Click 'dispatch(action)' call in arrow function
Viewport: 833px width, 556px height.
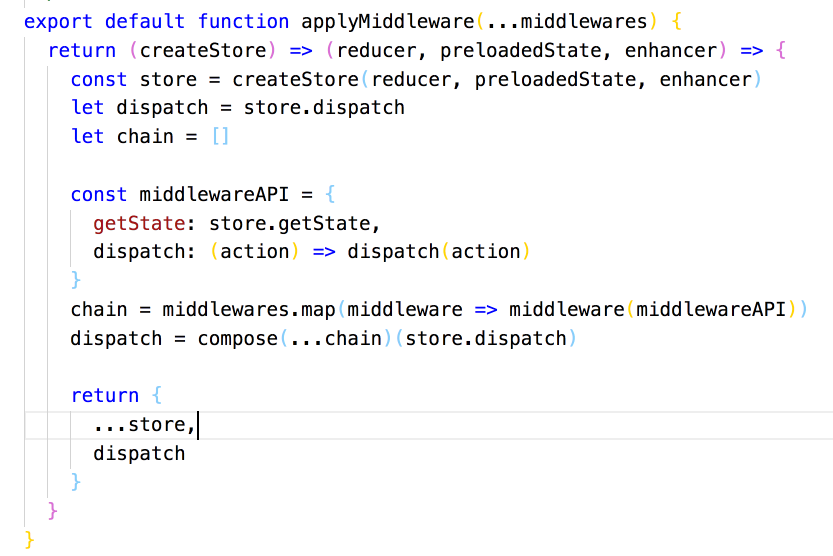pos(439,251)
